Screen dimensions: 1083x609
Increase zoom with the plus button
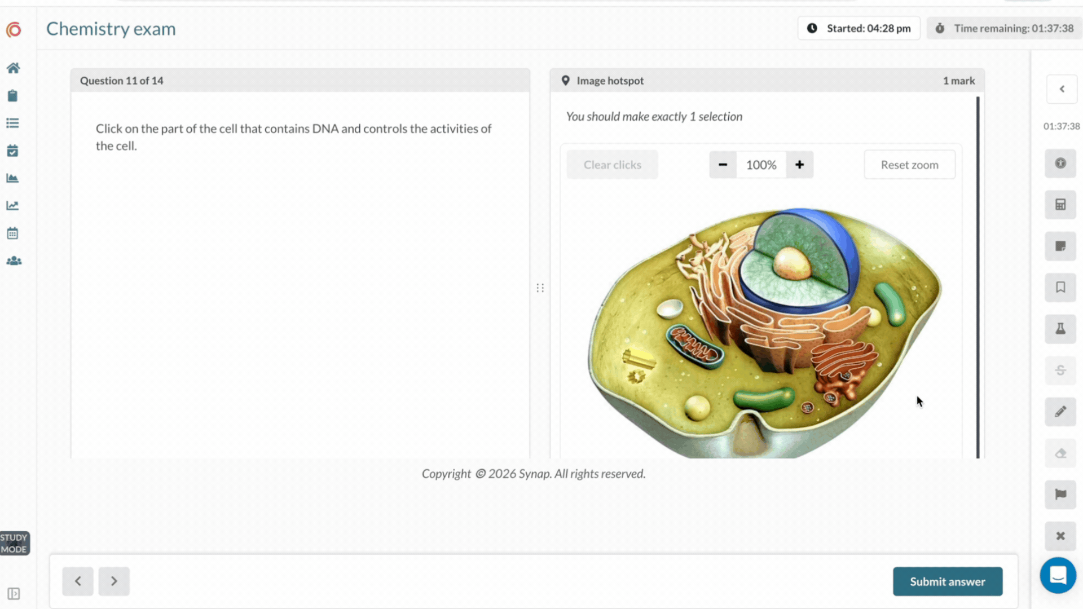coord(800,165)
